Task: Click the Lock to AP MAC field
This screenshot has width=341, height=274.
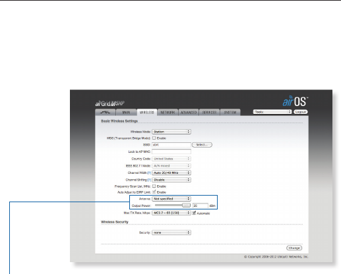Action: pos(171,151)
